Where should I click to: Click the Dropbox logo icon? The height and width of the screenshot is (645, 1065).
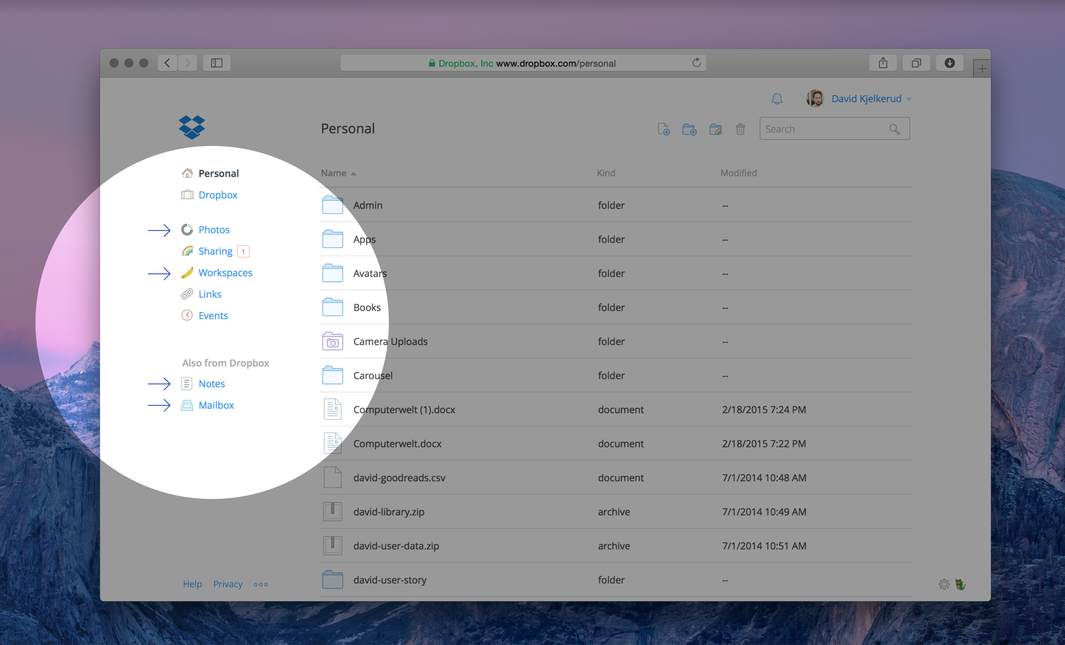coord(192,127)
